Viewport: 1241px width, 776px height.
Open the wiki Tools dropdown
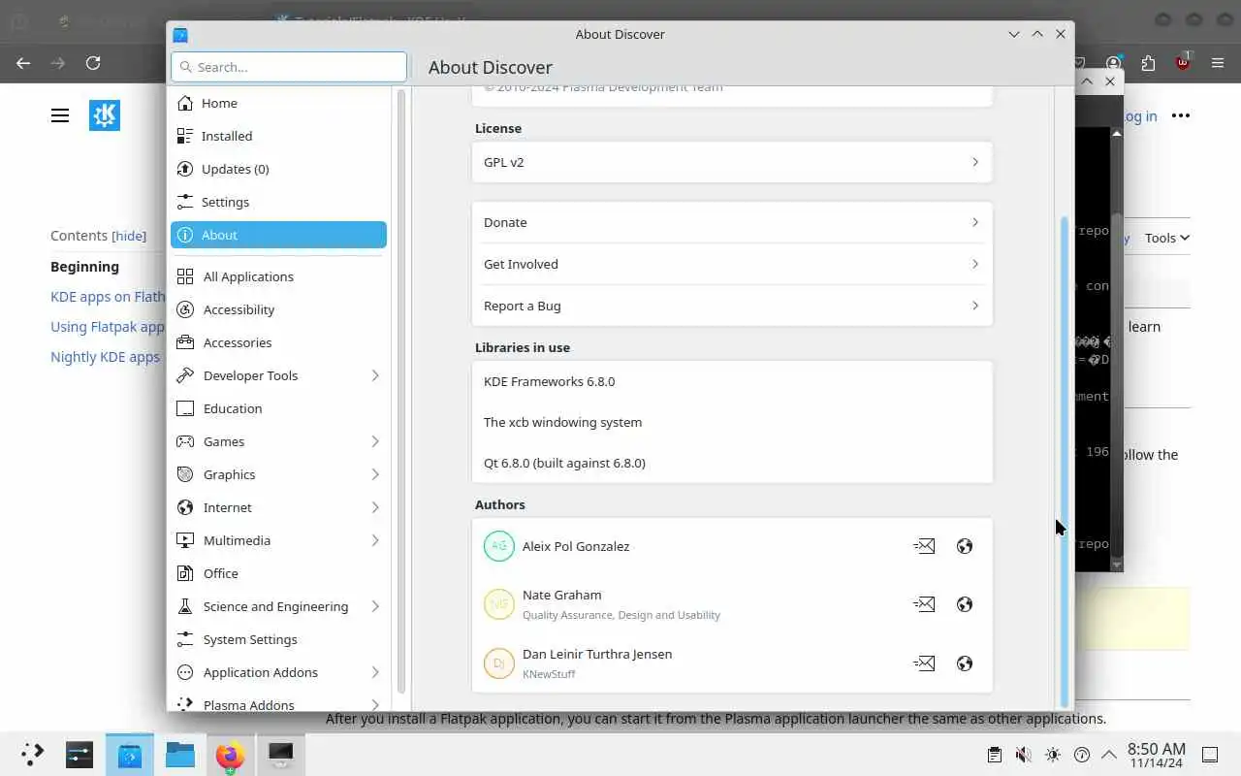pos(1166,238)
